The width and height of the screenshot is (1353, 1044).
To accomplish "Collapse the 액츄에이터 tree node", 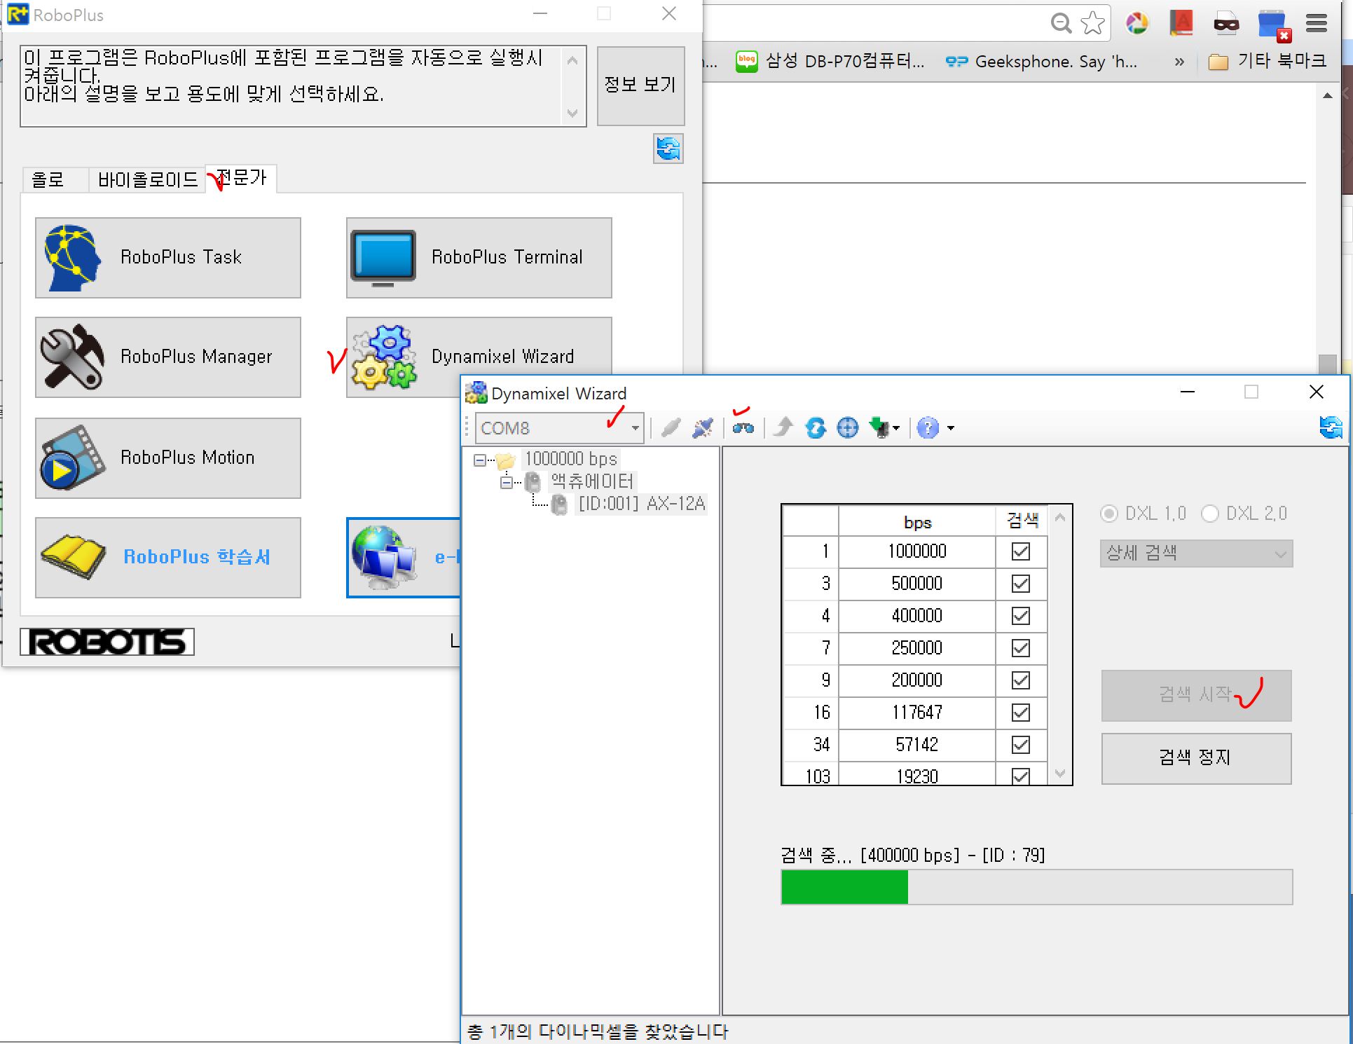I will (507, 483).
